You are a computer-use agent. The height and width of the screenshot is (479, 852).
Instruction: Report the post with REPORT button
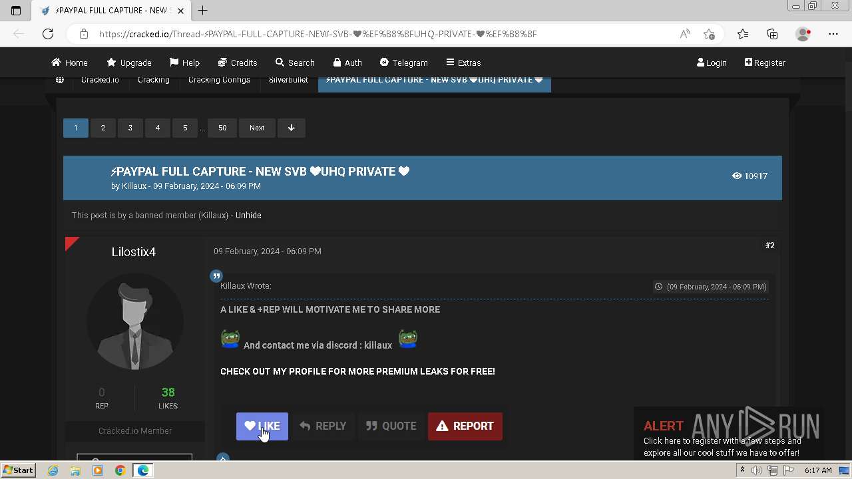(x=465, y=426)
